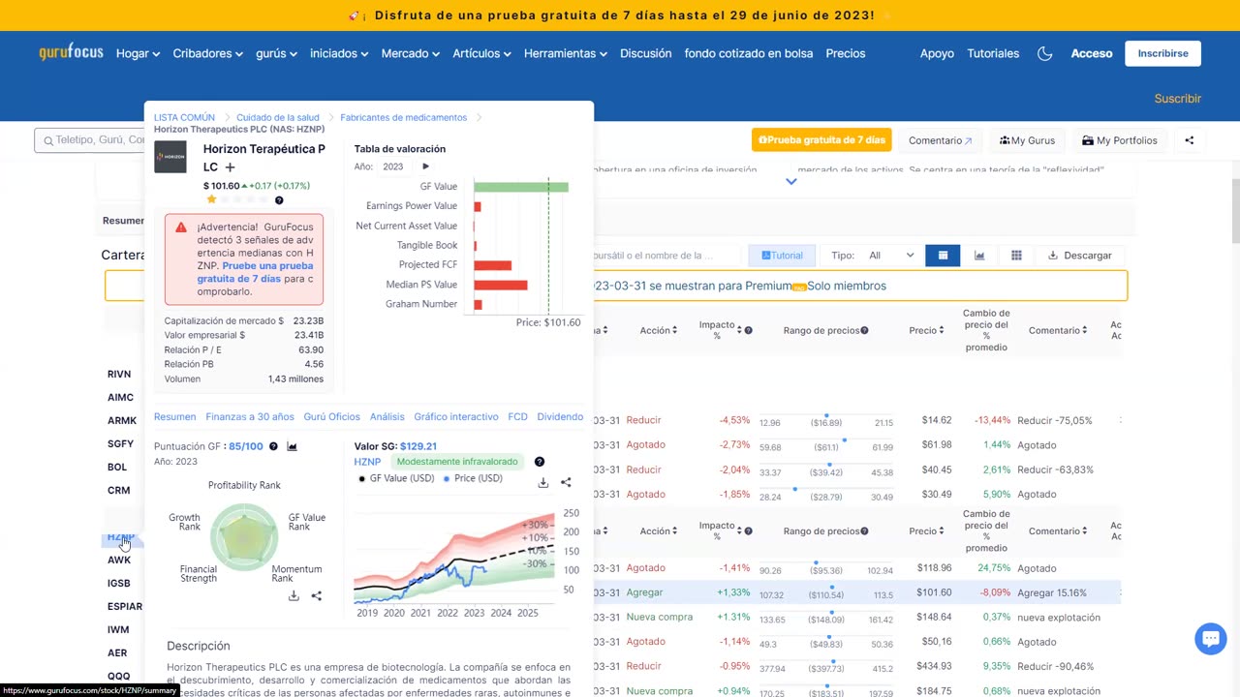Click the Acceso login link
This screenshot has height=697, width=1240.
[1092, 53]
